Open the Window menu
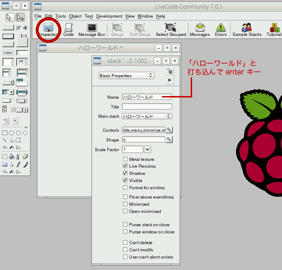Image resolution: width=282 pixels, height=270 pixels. click(145, 16)
